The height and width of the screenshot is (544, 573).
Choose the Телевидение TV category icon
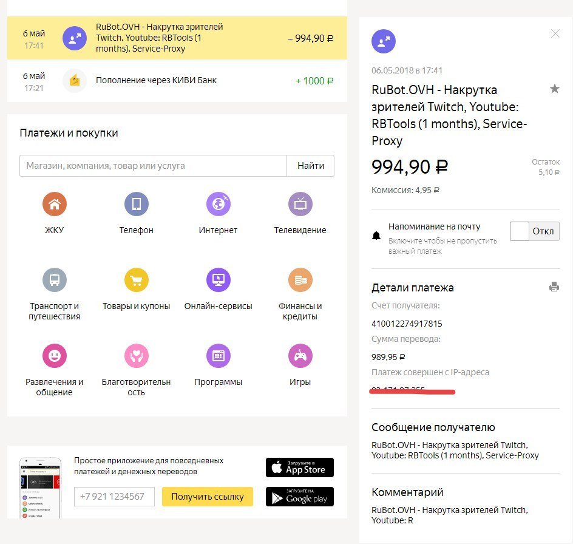(x=300, y=204)
